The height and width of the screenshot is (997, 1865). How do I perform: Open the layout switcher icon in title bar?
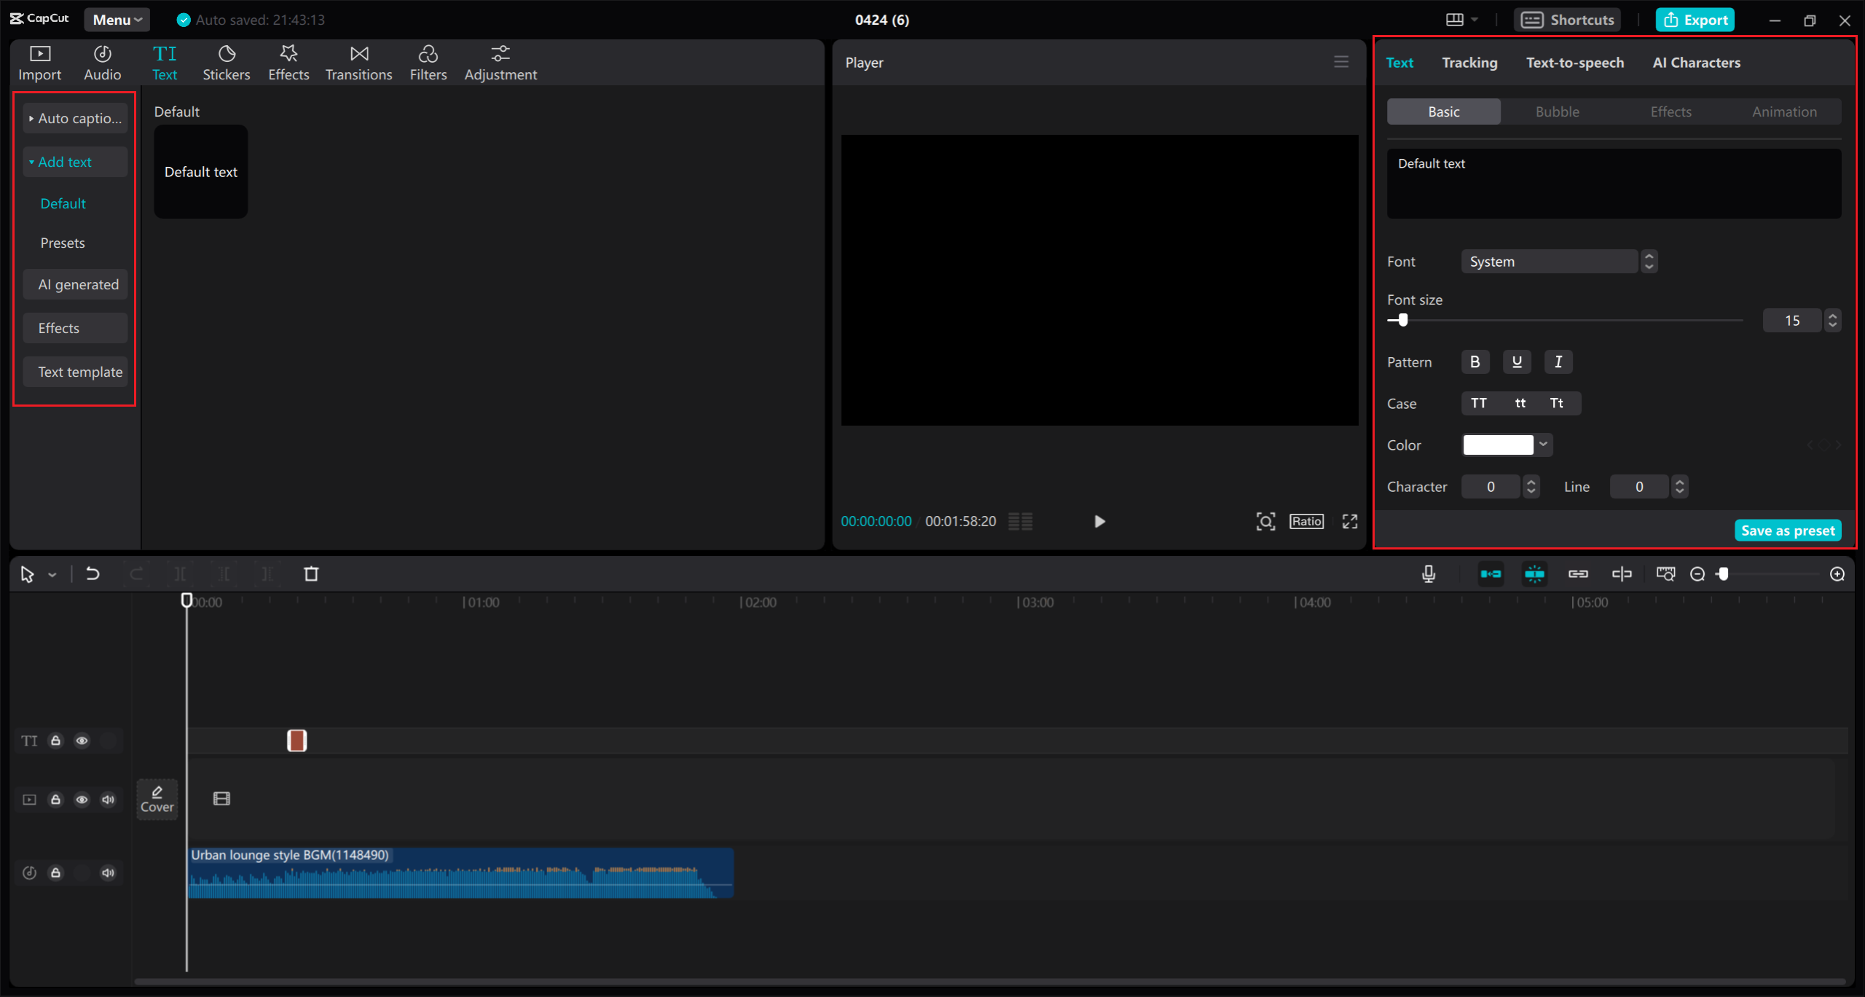click(1455, 20)
